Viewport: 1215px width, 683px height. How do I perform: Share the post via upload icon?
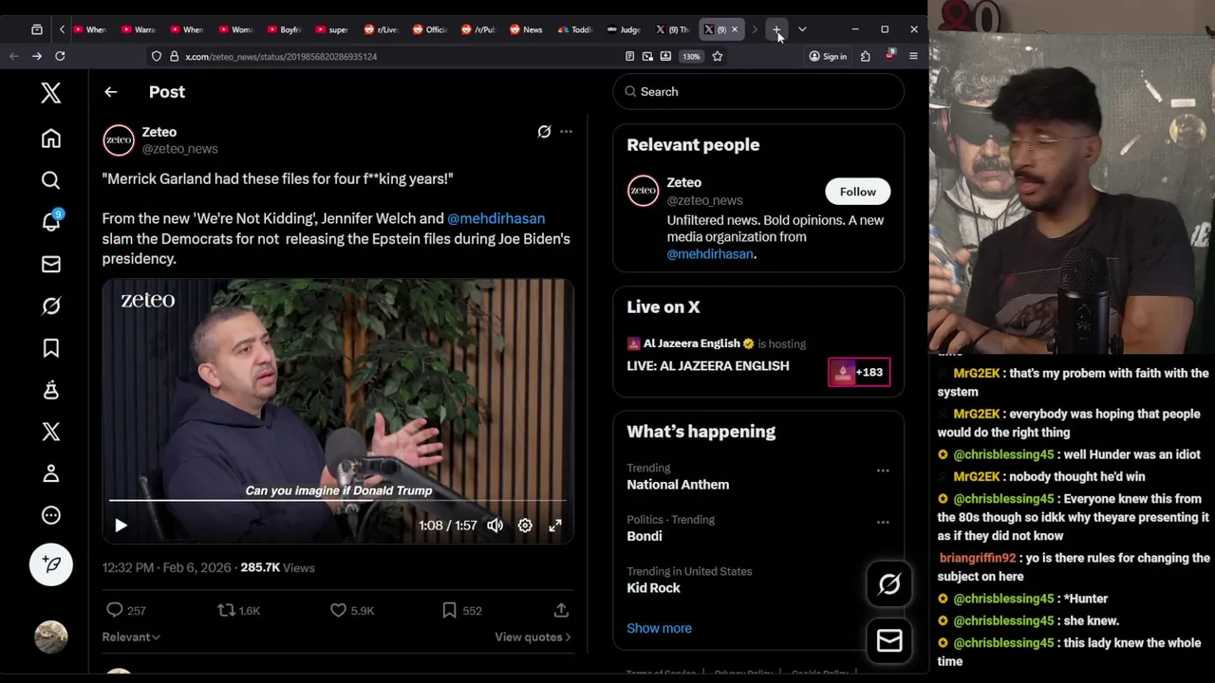point(561,610)
